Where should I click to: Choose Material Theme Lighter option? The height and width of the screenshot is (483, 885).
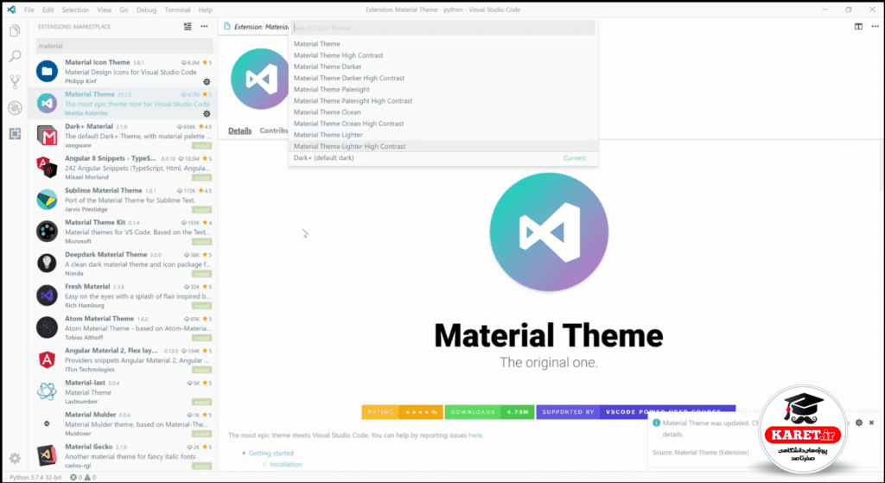(443, 135)
